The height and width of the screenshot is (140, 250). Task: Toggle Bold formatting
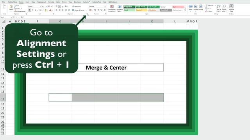click(x=30, y=10)
